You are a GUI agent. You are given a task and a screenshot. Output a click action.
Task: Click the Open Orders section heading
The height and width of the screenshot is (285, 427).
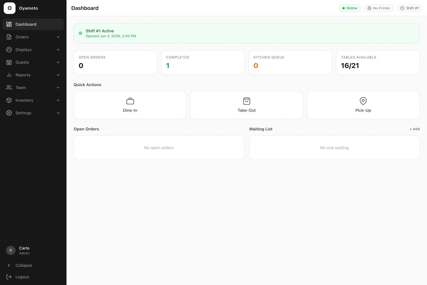click(x=86, y=129)
